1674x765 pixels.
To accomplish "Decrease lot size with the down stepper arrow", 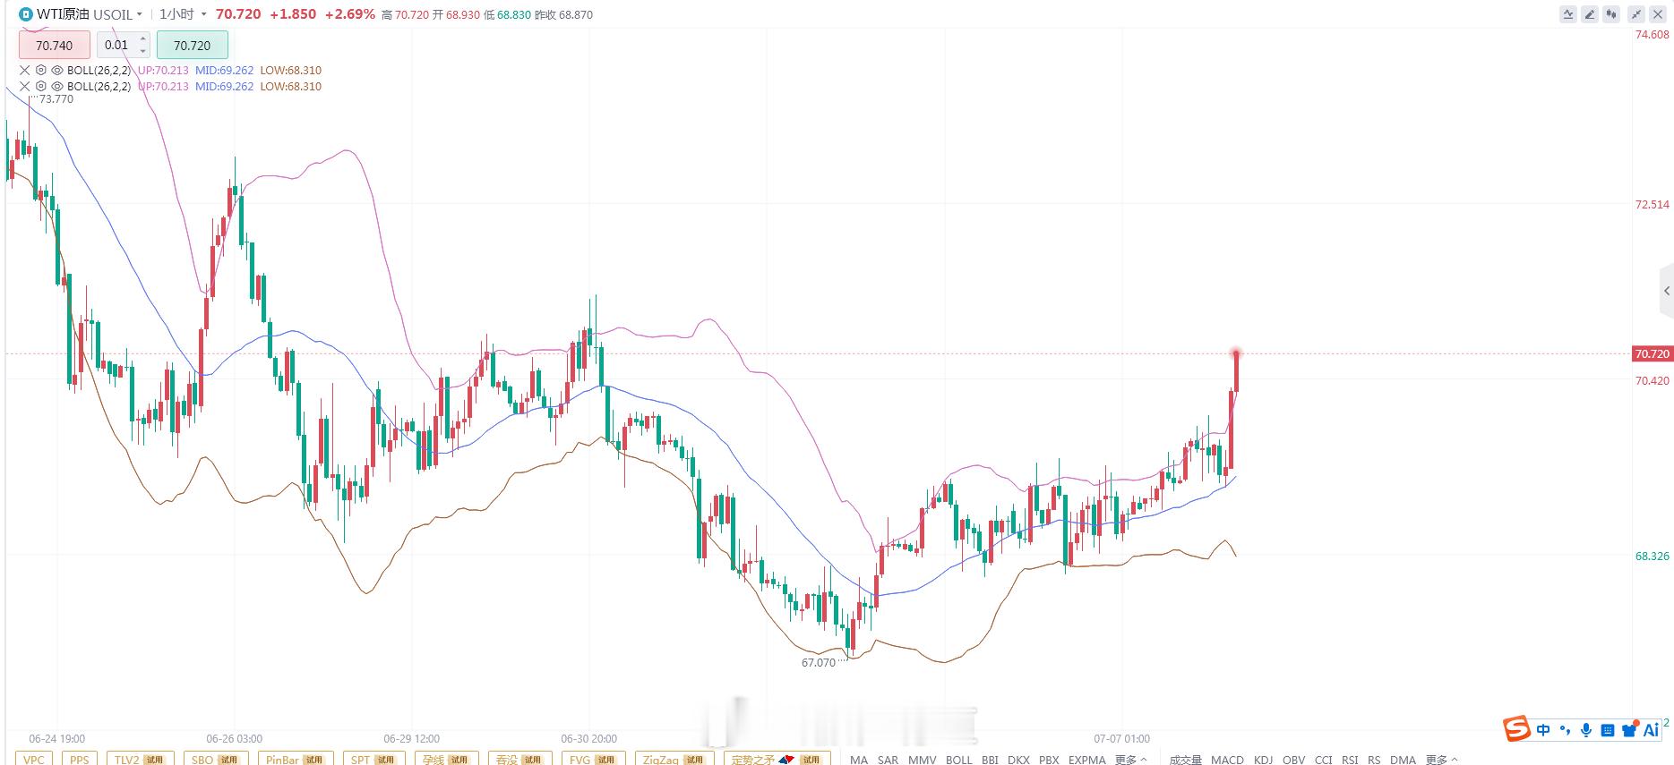I will click(143, 51).
